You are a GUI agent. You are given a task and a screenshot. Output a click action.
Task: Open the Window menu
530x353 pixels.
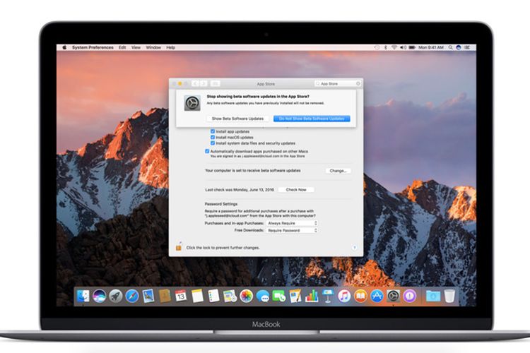[153, 47]
